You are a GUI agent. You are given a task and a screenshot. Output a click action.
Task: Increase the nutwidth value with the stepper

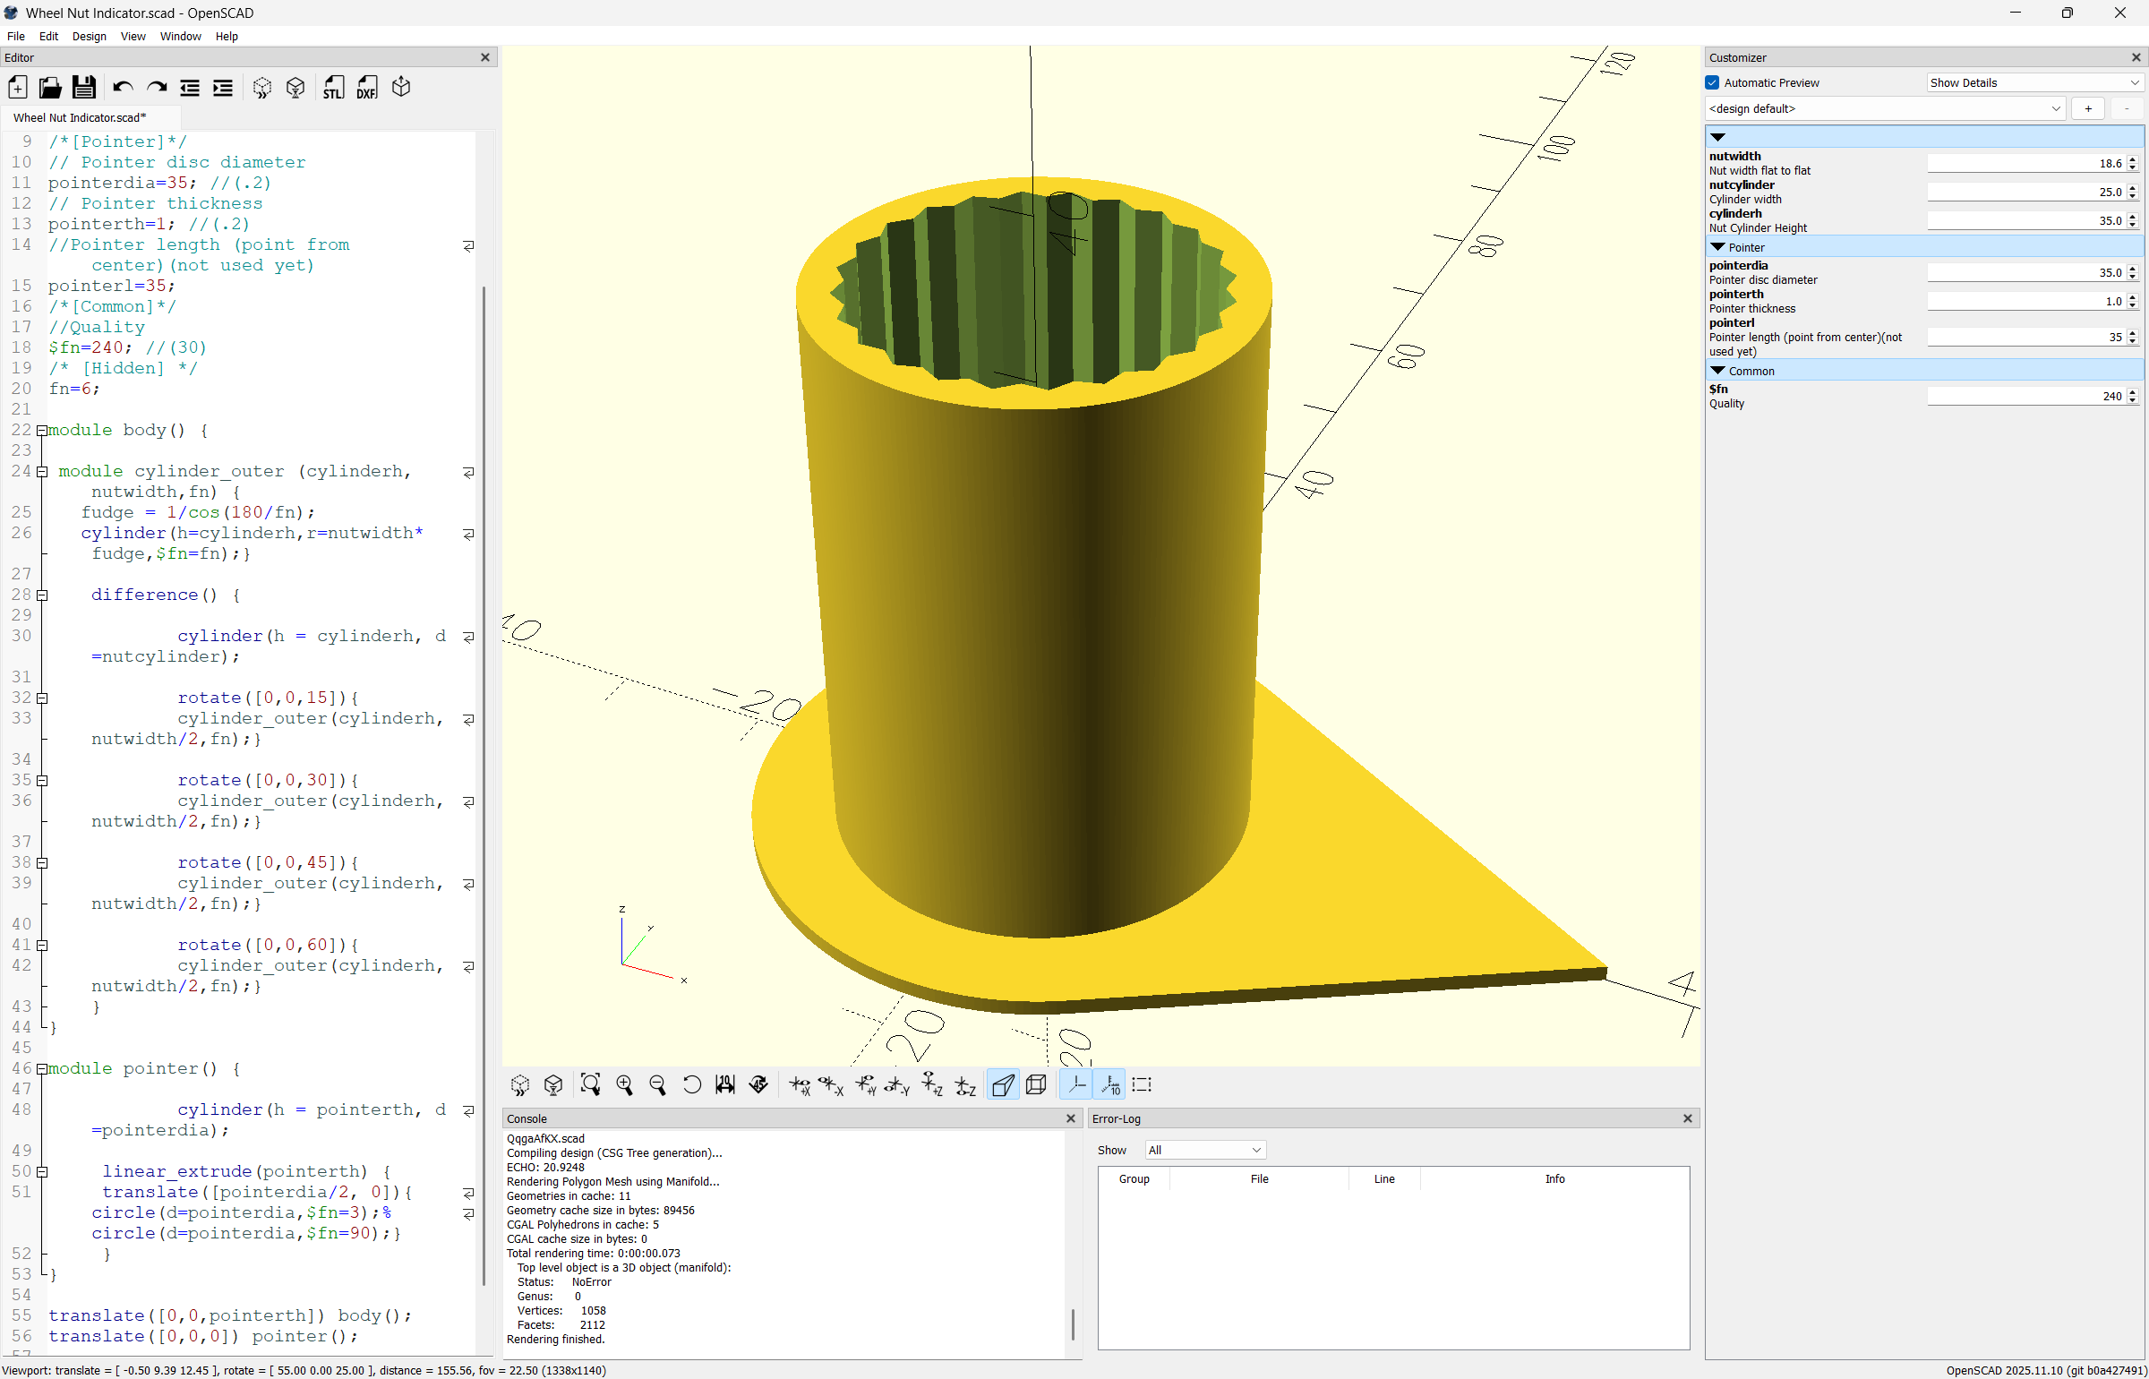[2133, 159]
